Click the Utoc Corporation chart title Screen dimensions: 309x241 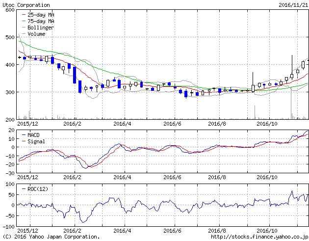(26, 5)
